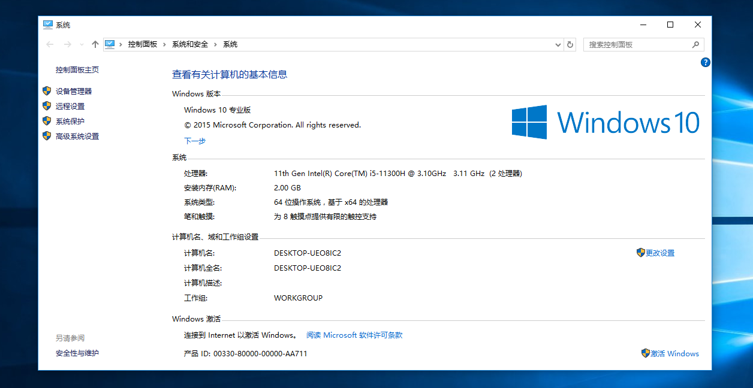Click product ID 00330-80000-00000-AA711

(x=260, y=354)
